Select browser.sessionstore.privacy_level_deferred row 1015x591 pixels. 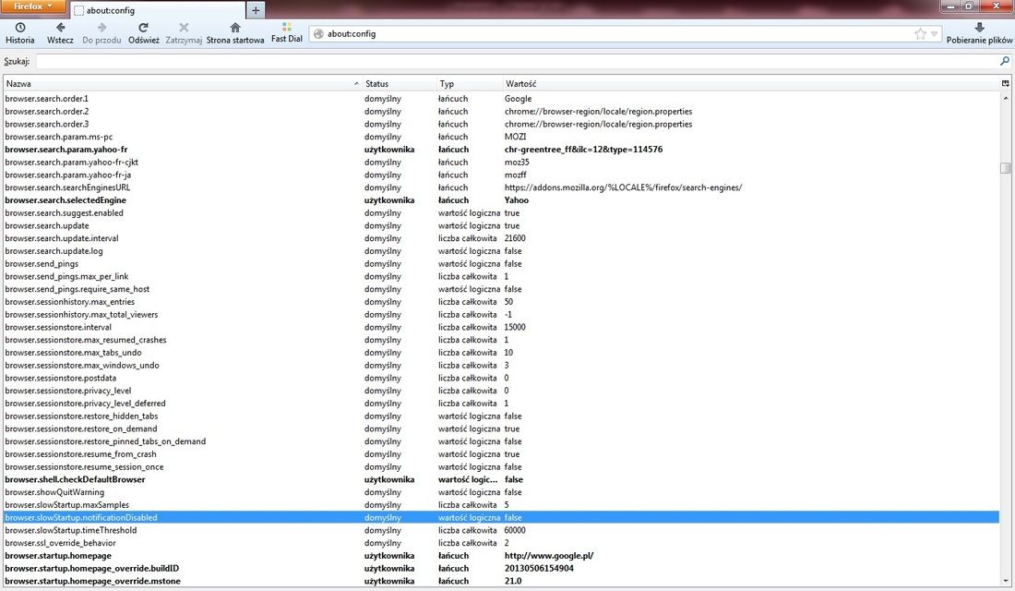click(x=501, y=403)
